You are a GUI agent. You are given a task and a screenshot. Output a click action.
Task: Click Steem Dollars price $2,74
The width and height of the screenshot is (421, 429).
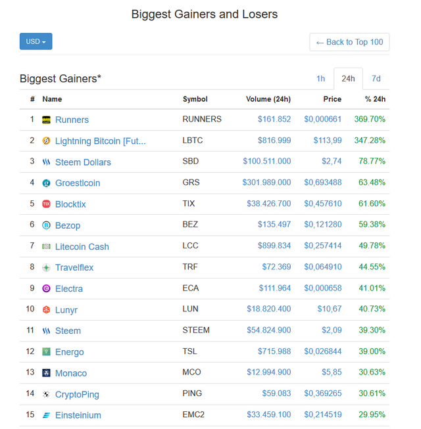[332, 162]
